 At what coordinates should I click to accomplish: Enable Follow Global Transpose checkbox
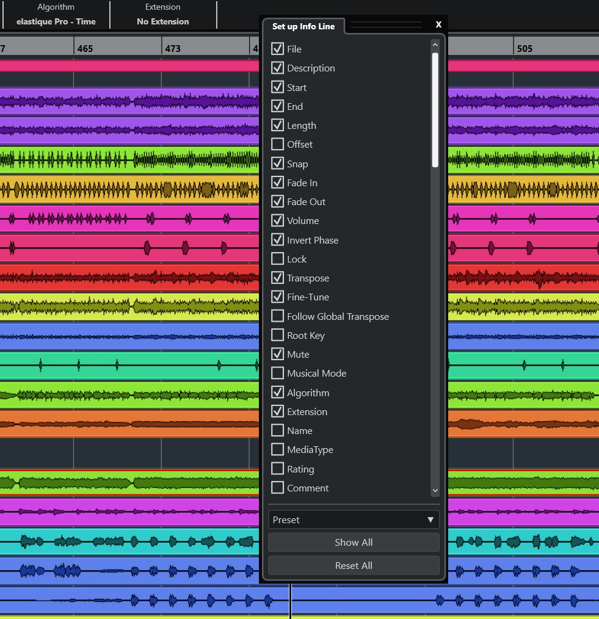(277, 316)
